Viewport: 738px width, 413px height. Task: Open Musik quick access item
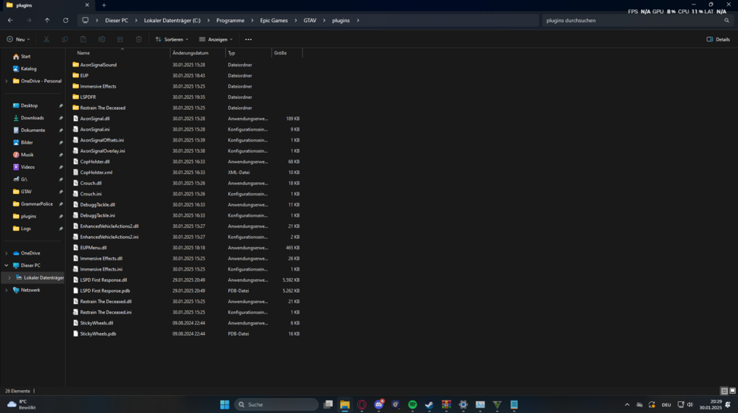pyautogui.click(x=27, y=155)
